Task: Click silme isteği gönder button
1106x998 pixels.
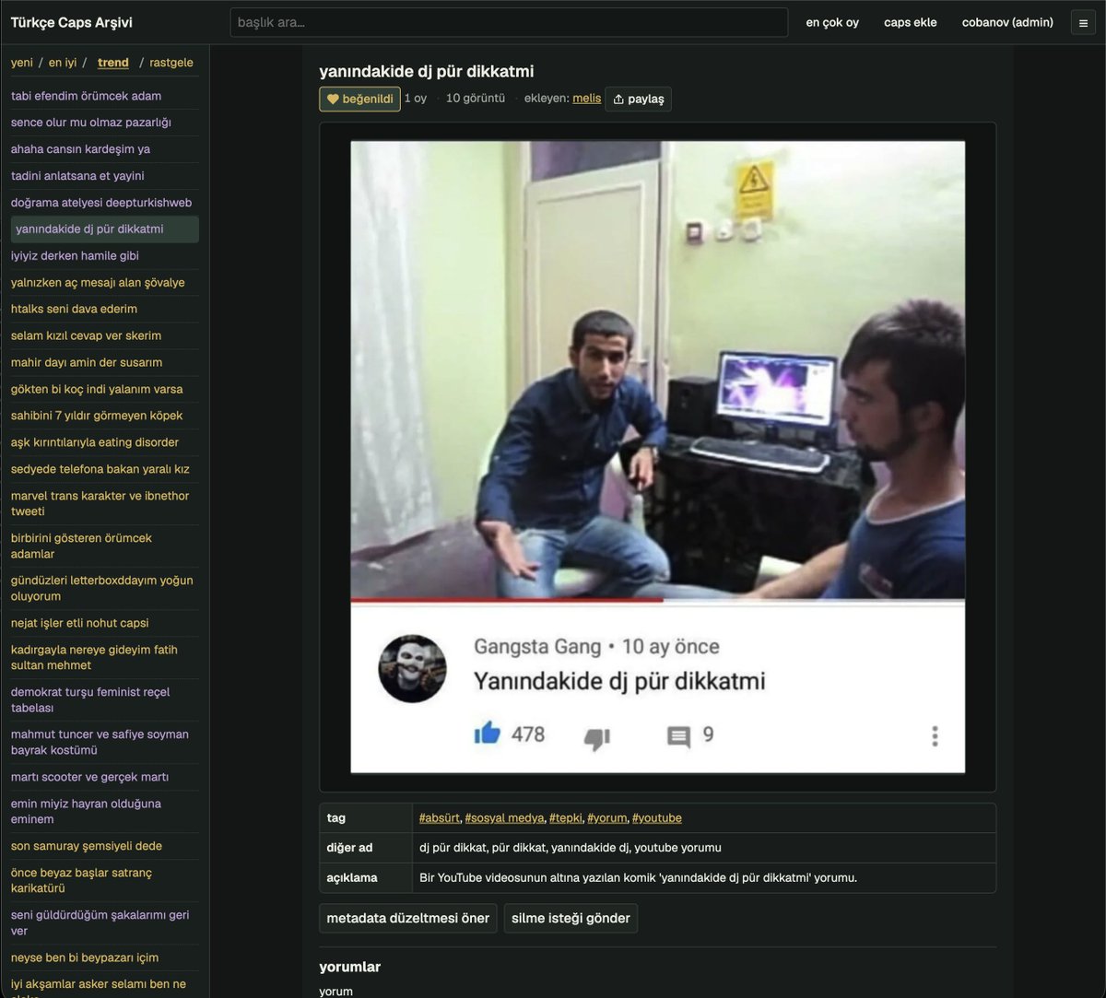Action: [571, 918]
